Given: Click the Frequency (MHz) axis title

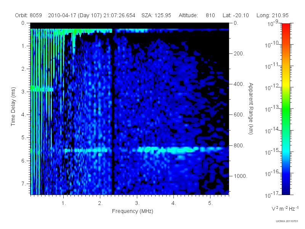Looking at the screenshot, I should [x=133, y=211].
